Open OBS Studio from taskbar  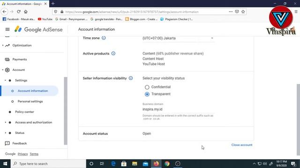(178, 164)
